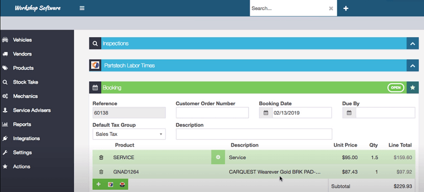Open Settings in the sidebar
This screenshot has width=424, height=192.
coord(22,152)
